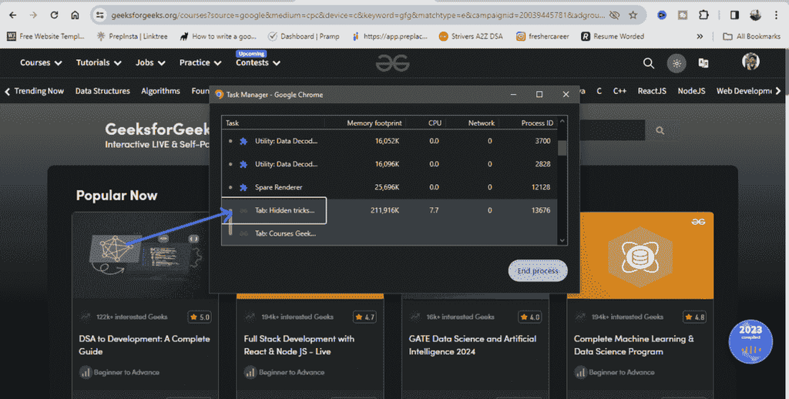Expand the Contests menu
This screenshot has width=789, height=399.
pos(257,62)
